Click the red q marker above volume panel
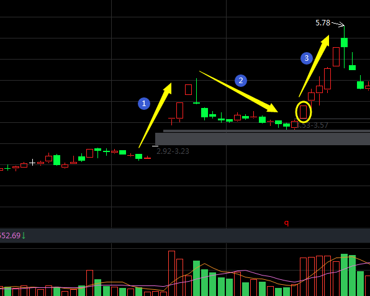This screenshot has height=296, width=370. [286, 223]
